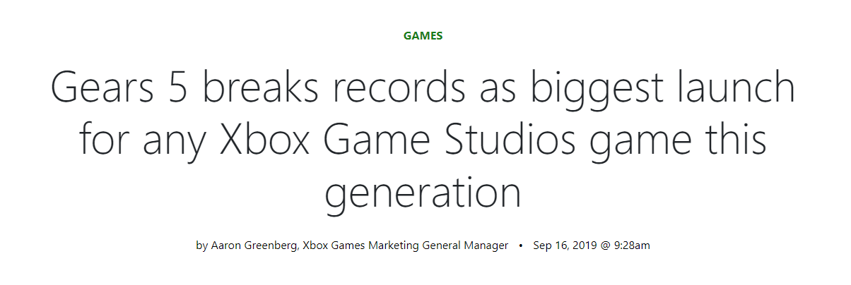Click the author name Aaron Greenberg
This screenshot has width=851, height=285.
(x=255, y=245)
